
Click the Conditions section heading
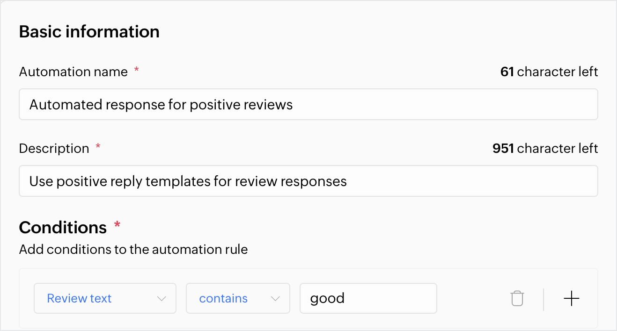[x=63, y=227]
